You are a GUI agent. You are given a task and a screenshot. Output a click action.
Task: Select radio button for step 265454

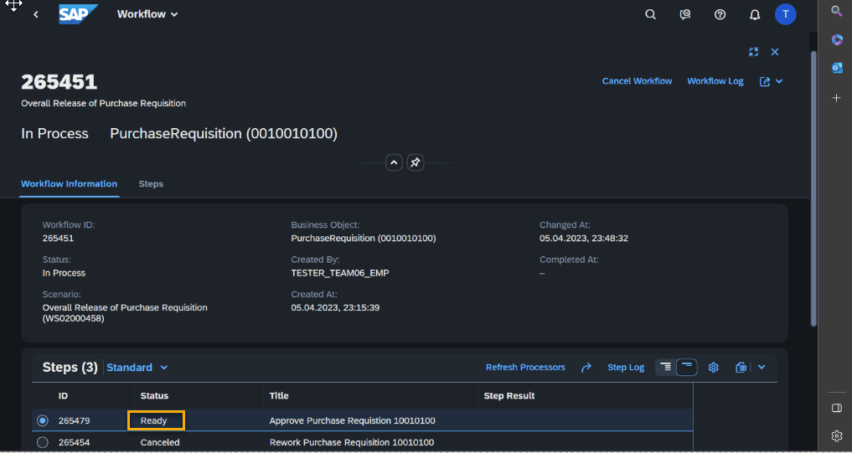43,442
